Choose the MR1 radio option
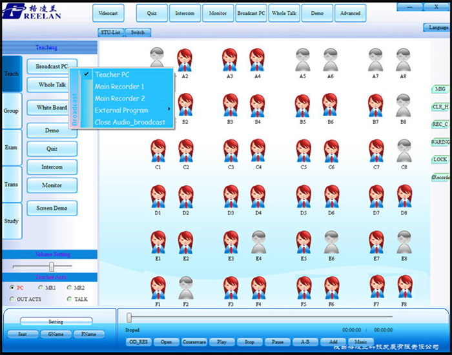452x355 pixels. pos(41,288)
